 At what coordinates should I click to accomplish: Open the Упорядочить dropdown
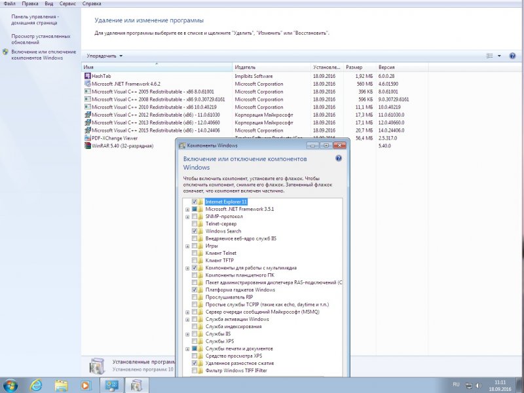104,56
